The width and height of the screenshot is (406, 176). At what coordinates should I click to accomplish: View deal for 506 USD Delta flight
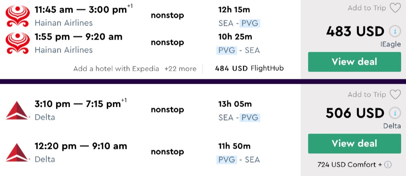click(354, 144)
